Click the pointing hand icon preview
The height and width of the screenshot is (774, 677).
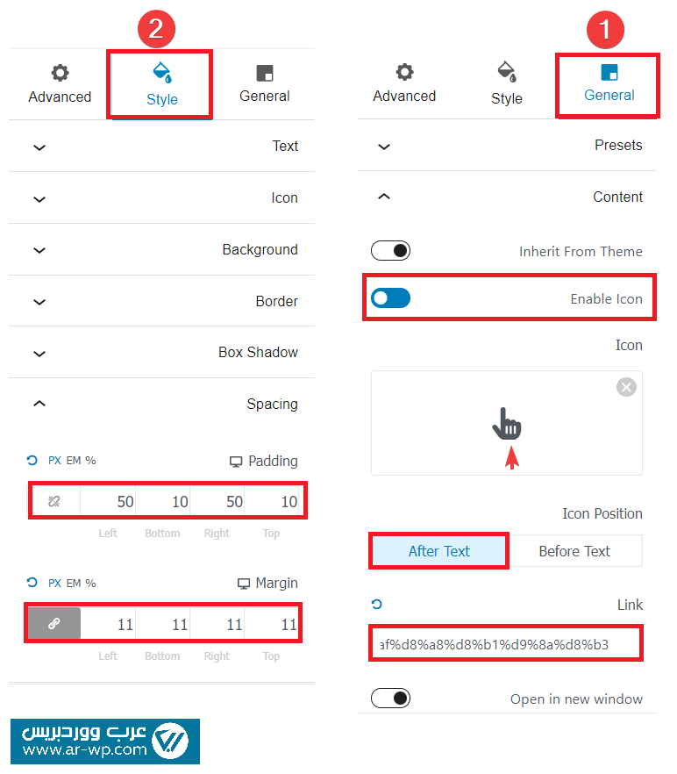click(506, 424)
